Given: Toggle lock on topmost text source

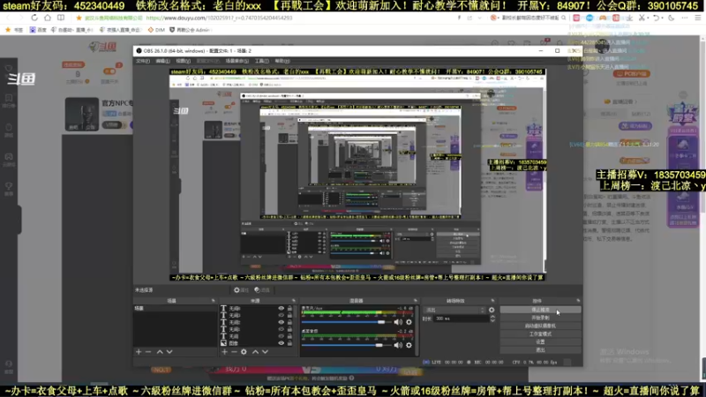Looking at the screenshot, I should point(289,309).
